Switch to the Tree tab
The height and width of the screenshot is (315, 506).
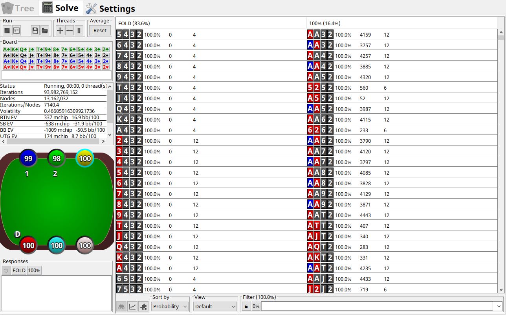18,8
